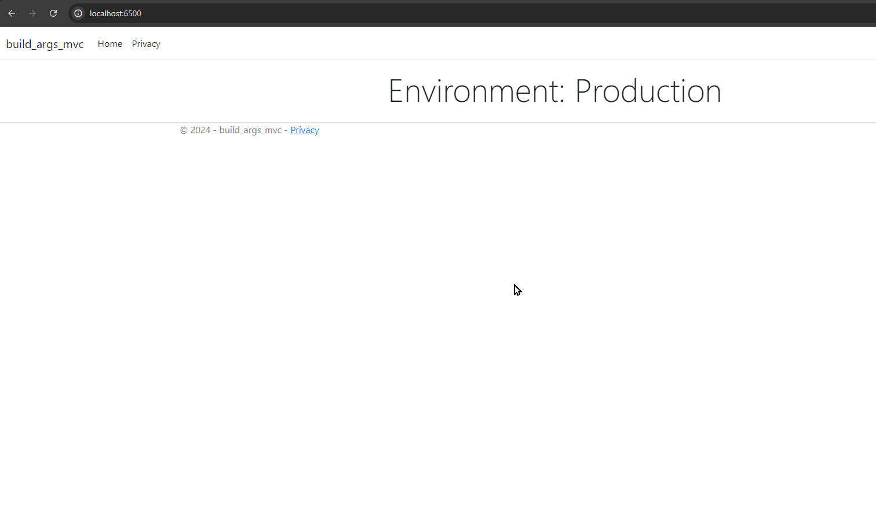Click blank page area below the footer
This screenshot has height=514, width=876.
[x=406, y=347]
